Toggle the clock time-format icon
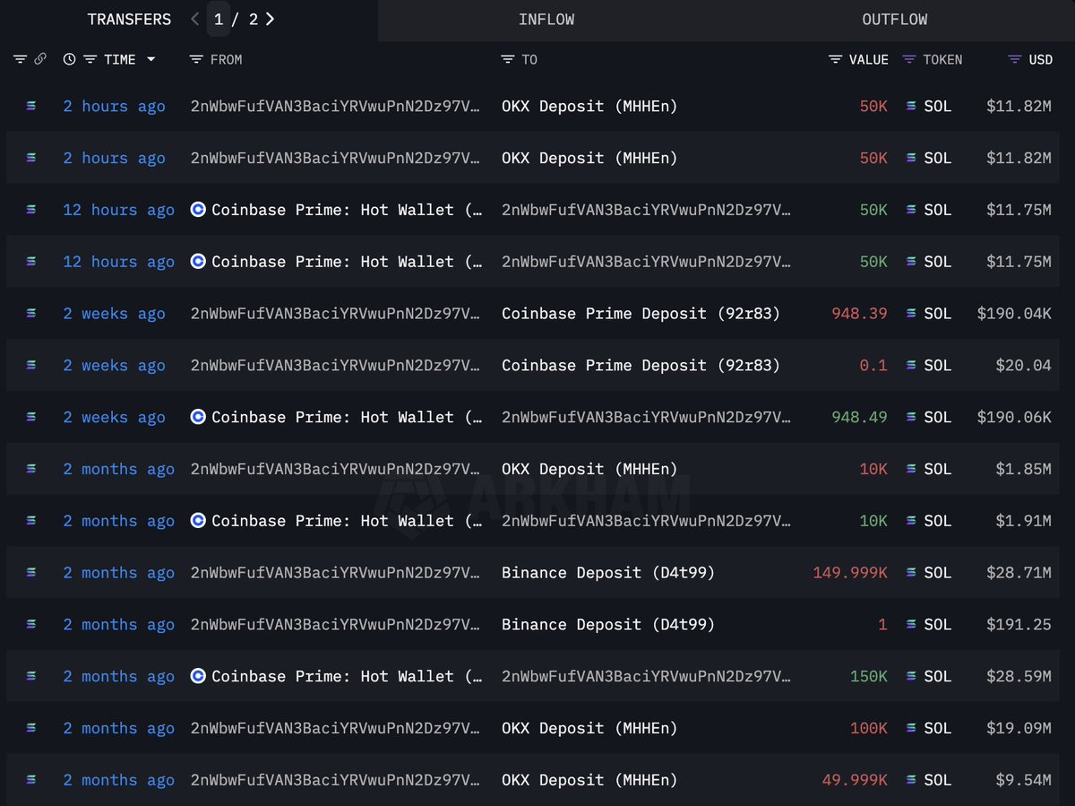The image size is (1075, 806). point(70,59)
